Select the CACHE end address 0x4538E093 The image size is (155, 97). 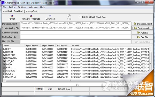62,74
